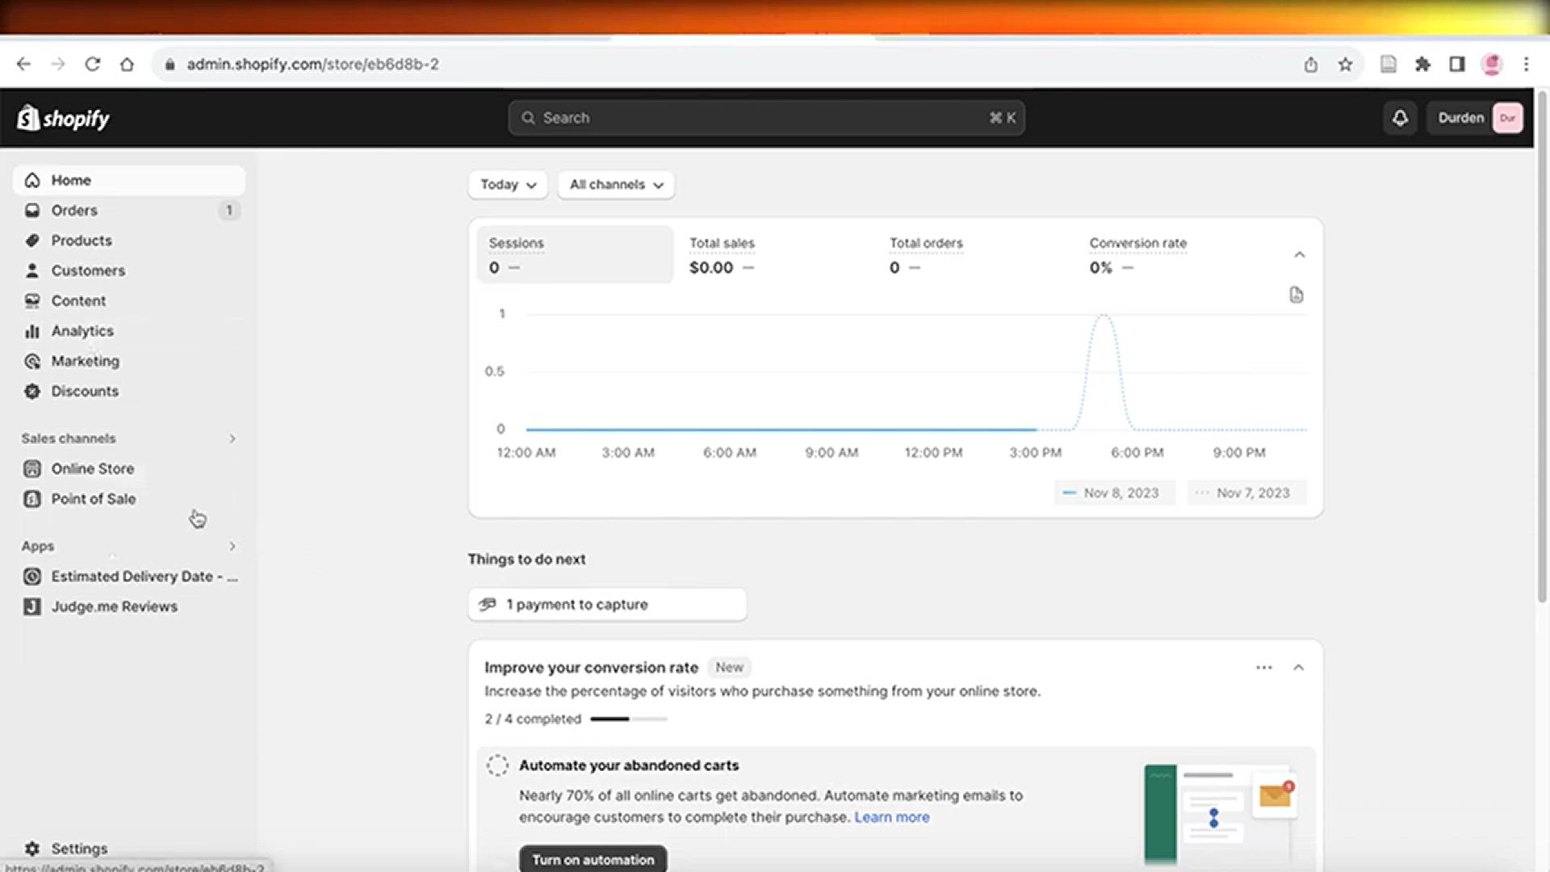The height and width of the screenshot is (872, 1550).
Task: Open the Today date range dropdown
Action: point(508,184)
